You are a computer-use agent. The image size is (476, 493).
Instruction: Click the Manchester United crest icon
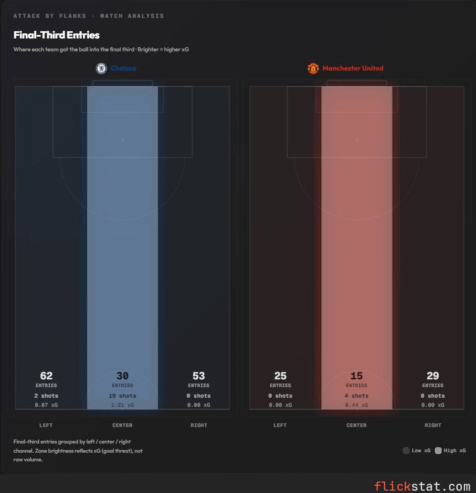pyautogui.click(x=313, y=68)
